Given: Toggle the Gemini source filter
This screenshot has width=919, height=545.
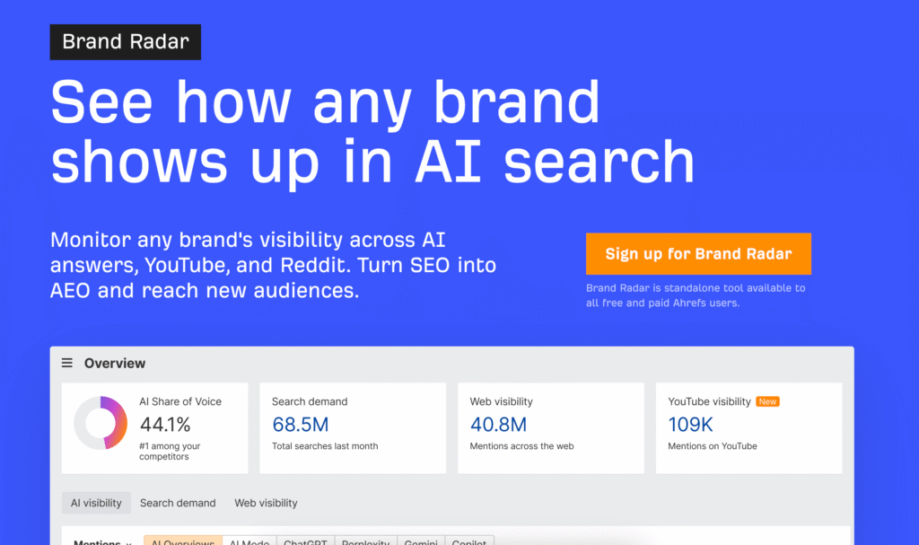Looking at the screenshot, I should 420,541.
